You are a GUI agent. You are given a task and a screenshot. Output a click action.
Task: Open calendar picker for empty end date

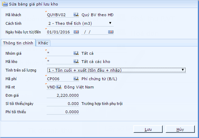pyautogui.click(x=111, y=32)
